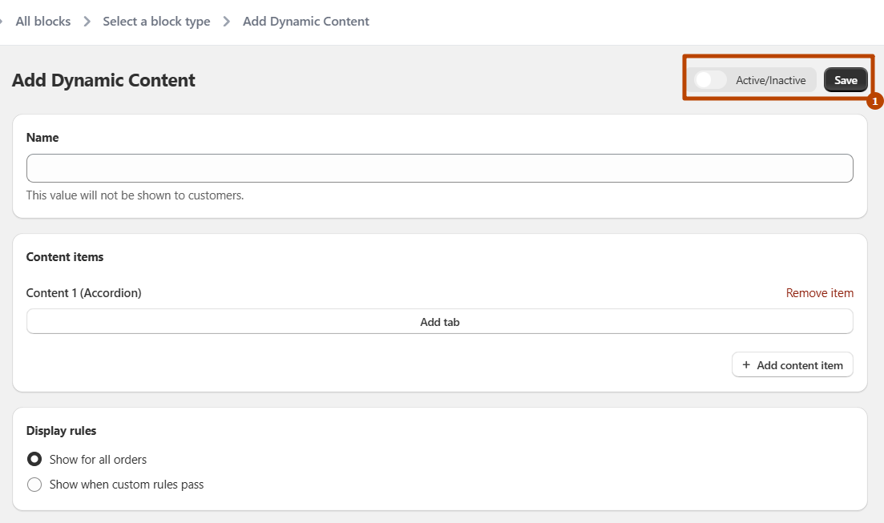Add another content item

792,365
